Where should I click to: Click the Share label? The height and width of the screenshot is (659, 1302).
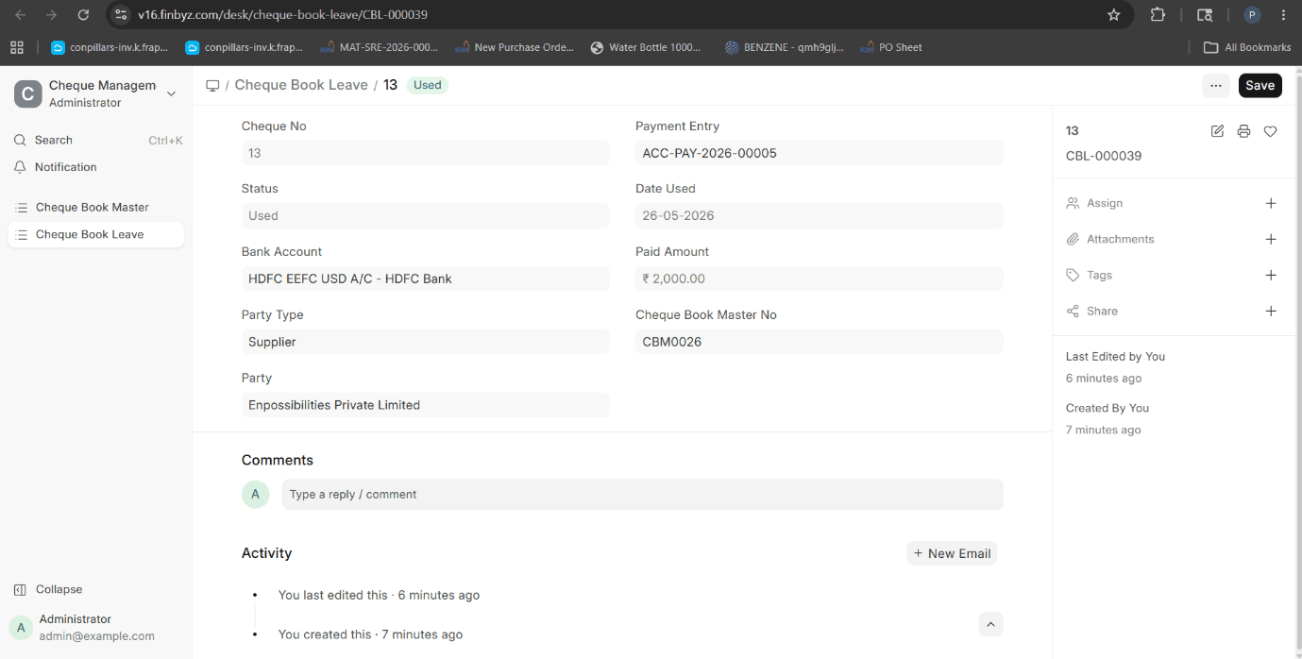[1102, 311]
